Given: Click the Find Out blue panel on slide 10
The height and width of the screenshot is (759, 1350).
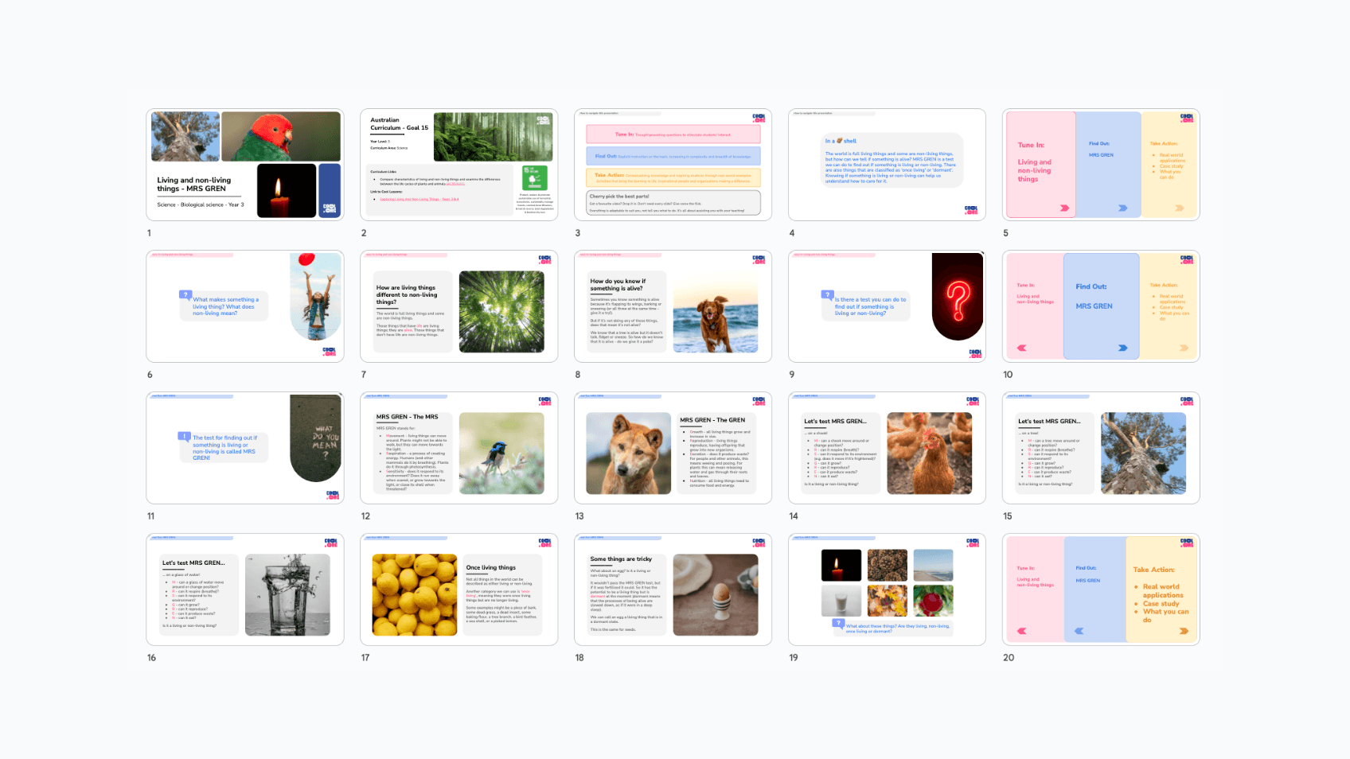Looking at the screenshot, I should [x=1101, y=306].
